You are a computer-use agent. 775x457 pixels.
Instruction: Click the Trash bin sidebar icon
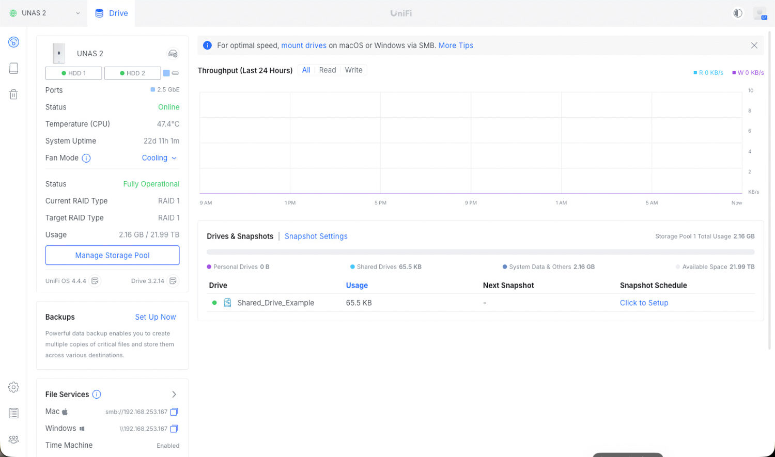[x=14, y=94]
